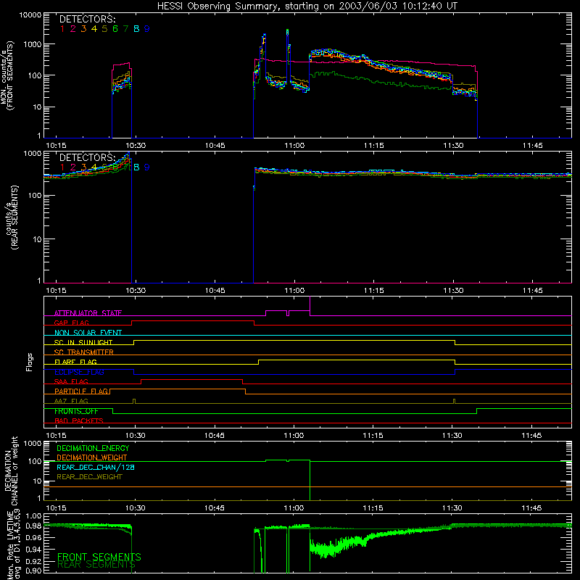
Task: Select olive detector number 5 in top panel legend
Action: (x=104, y=28)
